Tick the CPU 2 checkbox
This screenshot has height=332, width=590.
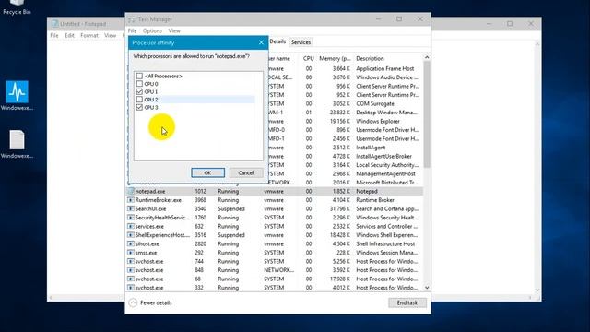click(x=139, y=100)
